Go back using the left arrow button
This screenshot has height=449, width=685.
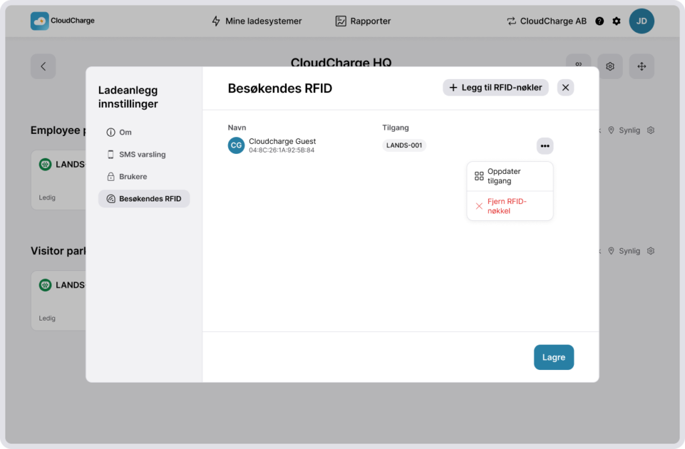(x=43, y=66)
